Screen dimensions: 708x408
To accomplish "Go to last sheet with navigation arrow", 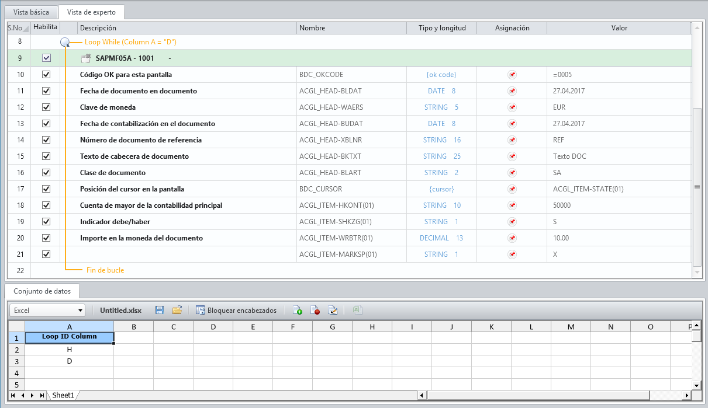I will [42, 395].
